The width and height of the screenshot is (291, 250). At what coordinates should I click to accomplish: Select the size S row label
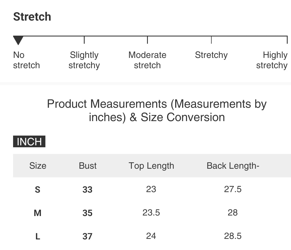(38, 190)
